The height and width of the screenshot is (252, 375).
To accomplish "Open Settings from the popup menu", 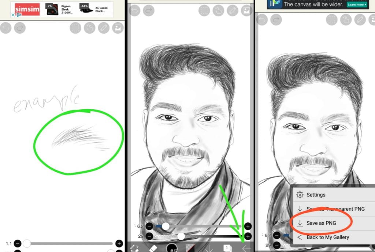I will coord(316,195).
